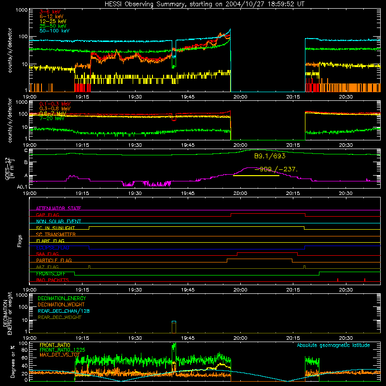
Task: Click the HESSI Observing Summary title text
Action: (x=204, y=4)
